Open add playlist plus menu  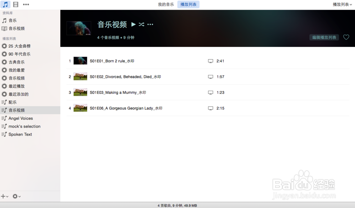pyautogui.click(x=5, y=196)
